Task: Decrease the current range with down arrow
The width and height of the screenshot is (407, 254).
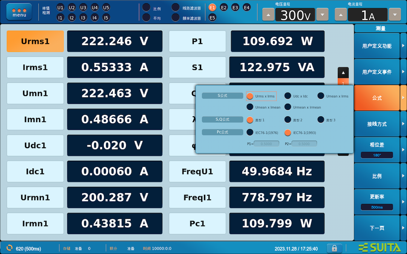Action: (x=395, y=15)
